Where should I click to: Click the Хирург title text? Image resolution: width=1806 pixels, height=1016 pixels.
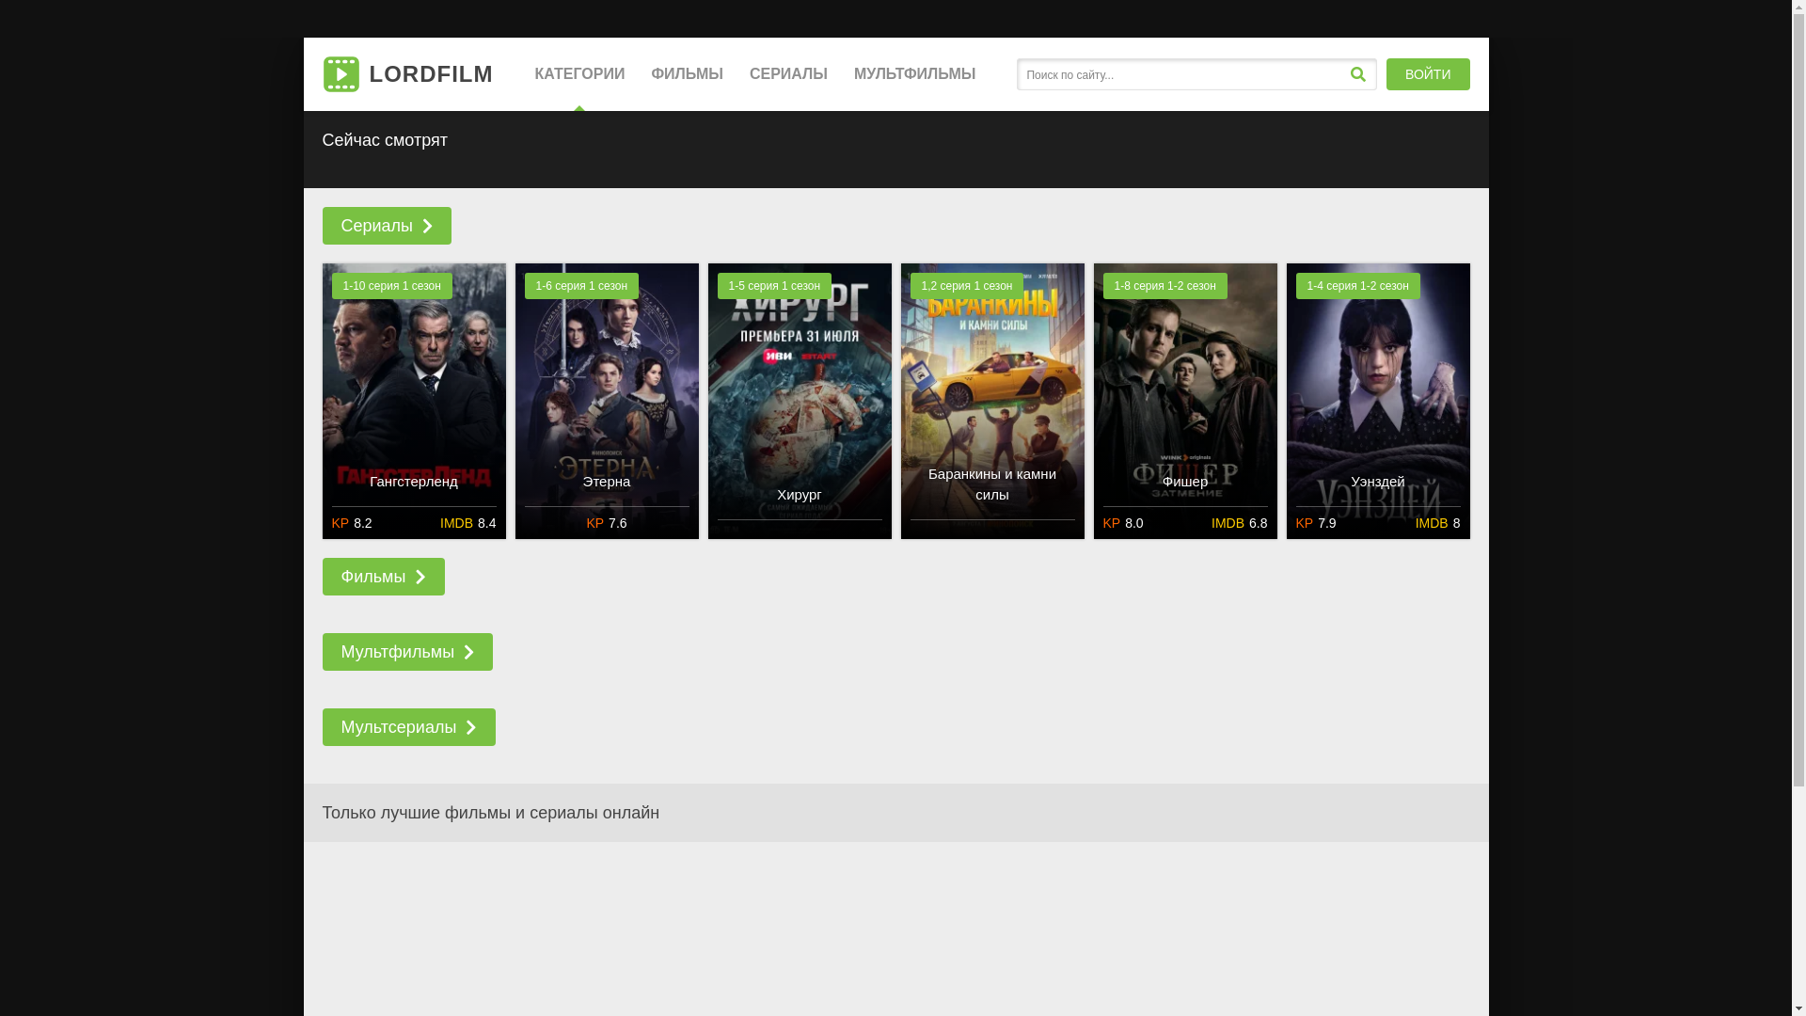(800, 495)
